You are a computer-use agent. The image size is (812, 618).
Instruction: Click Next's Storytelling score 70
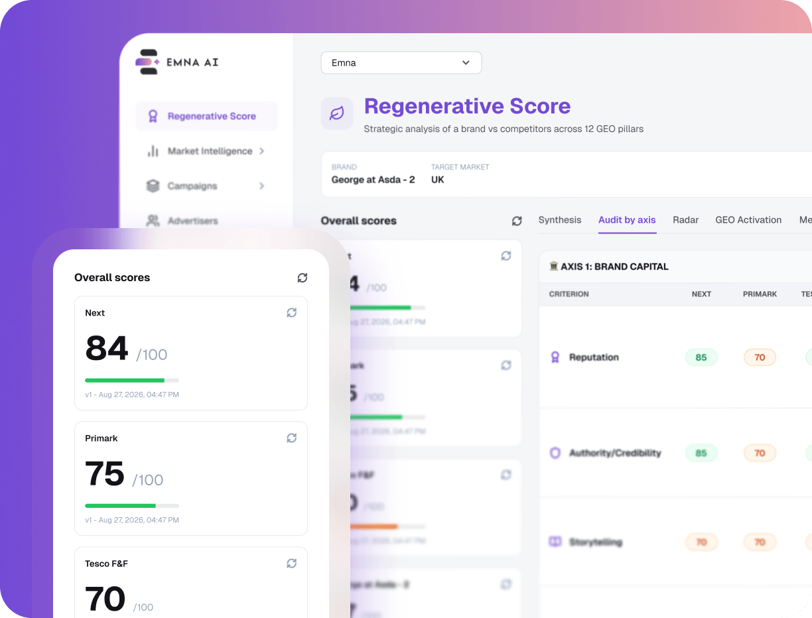[701, 542]
